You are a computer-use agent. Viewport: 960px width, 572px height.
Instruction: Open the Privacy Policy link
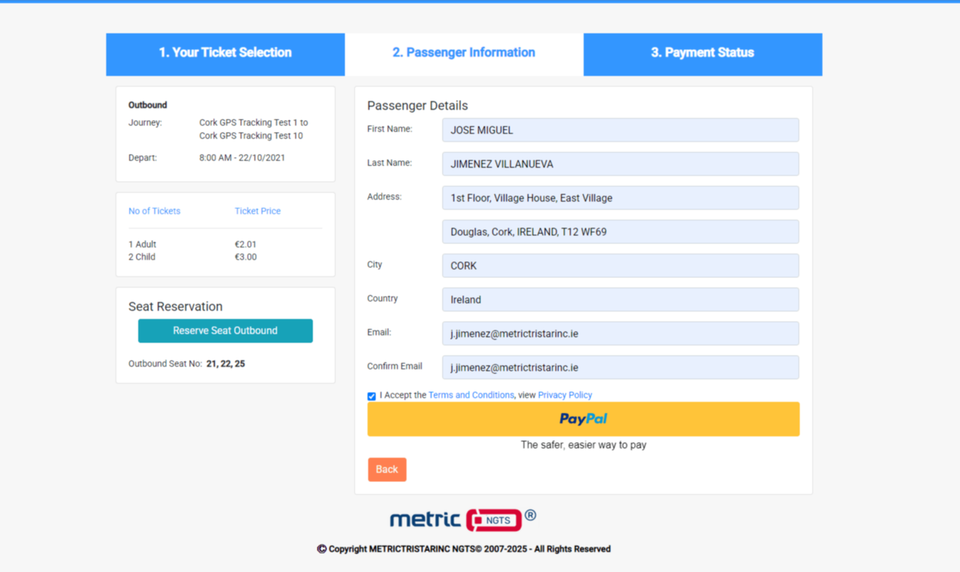tap(565, 395)
